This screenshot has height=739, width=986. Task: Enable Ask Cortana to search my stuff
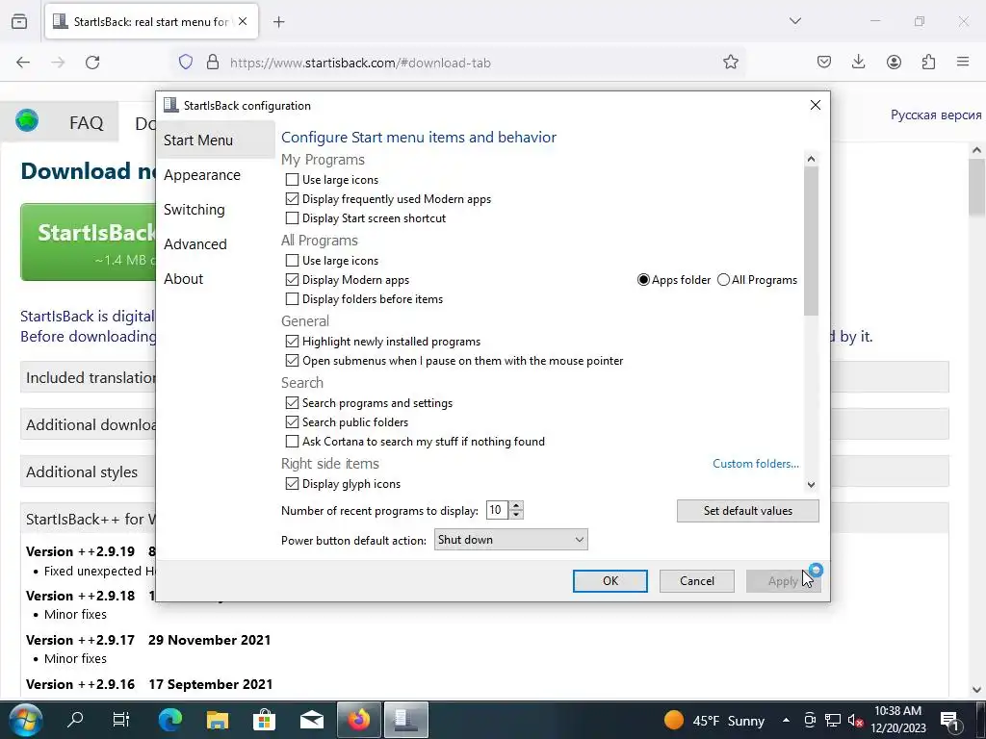tap(292, 442)
